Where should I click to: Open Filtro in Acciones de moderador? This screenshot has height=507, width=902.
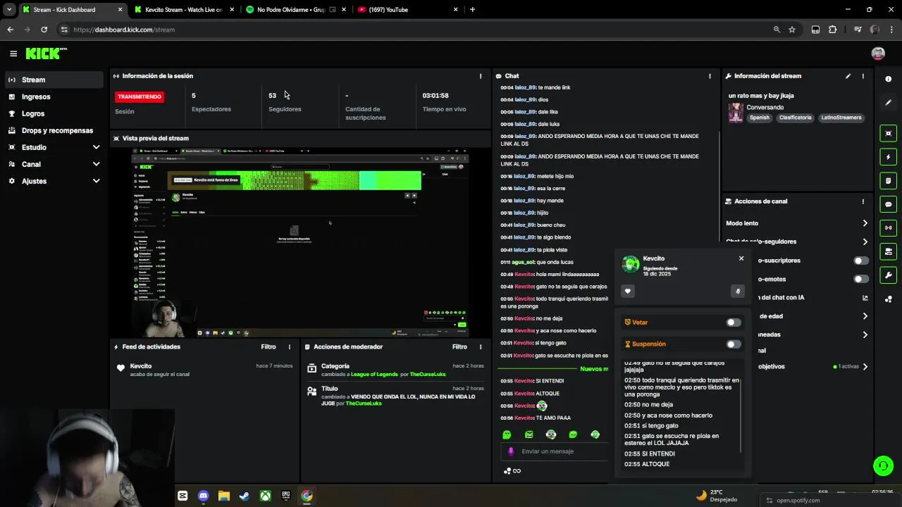tap(459, 346)
